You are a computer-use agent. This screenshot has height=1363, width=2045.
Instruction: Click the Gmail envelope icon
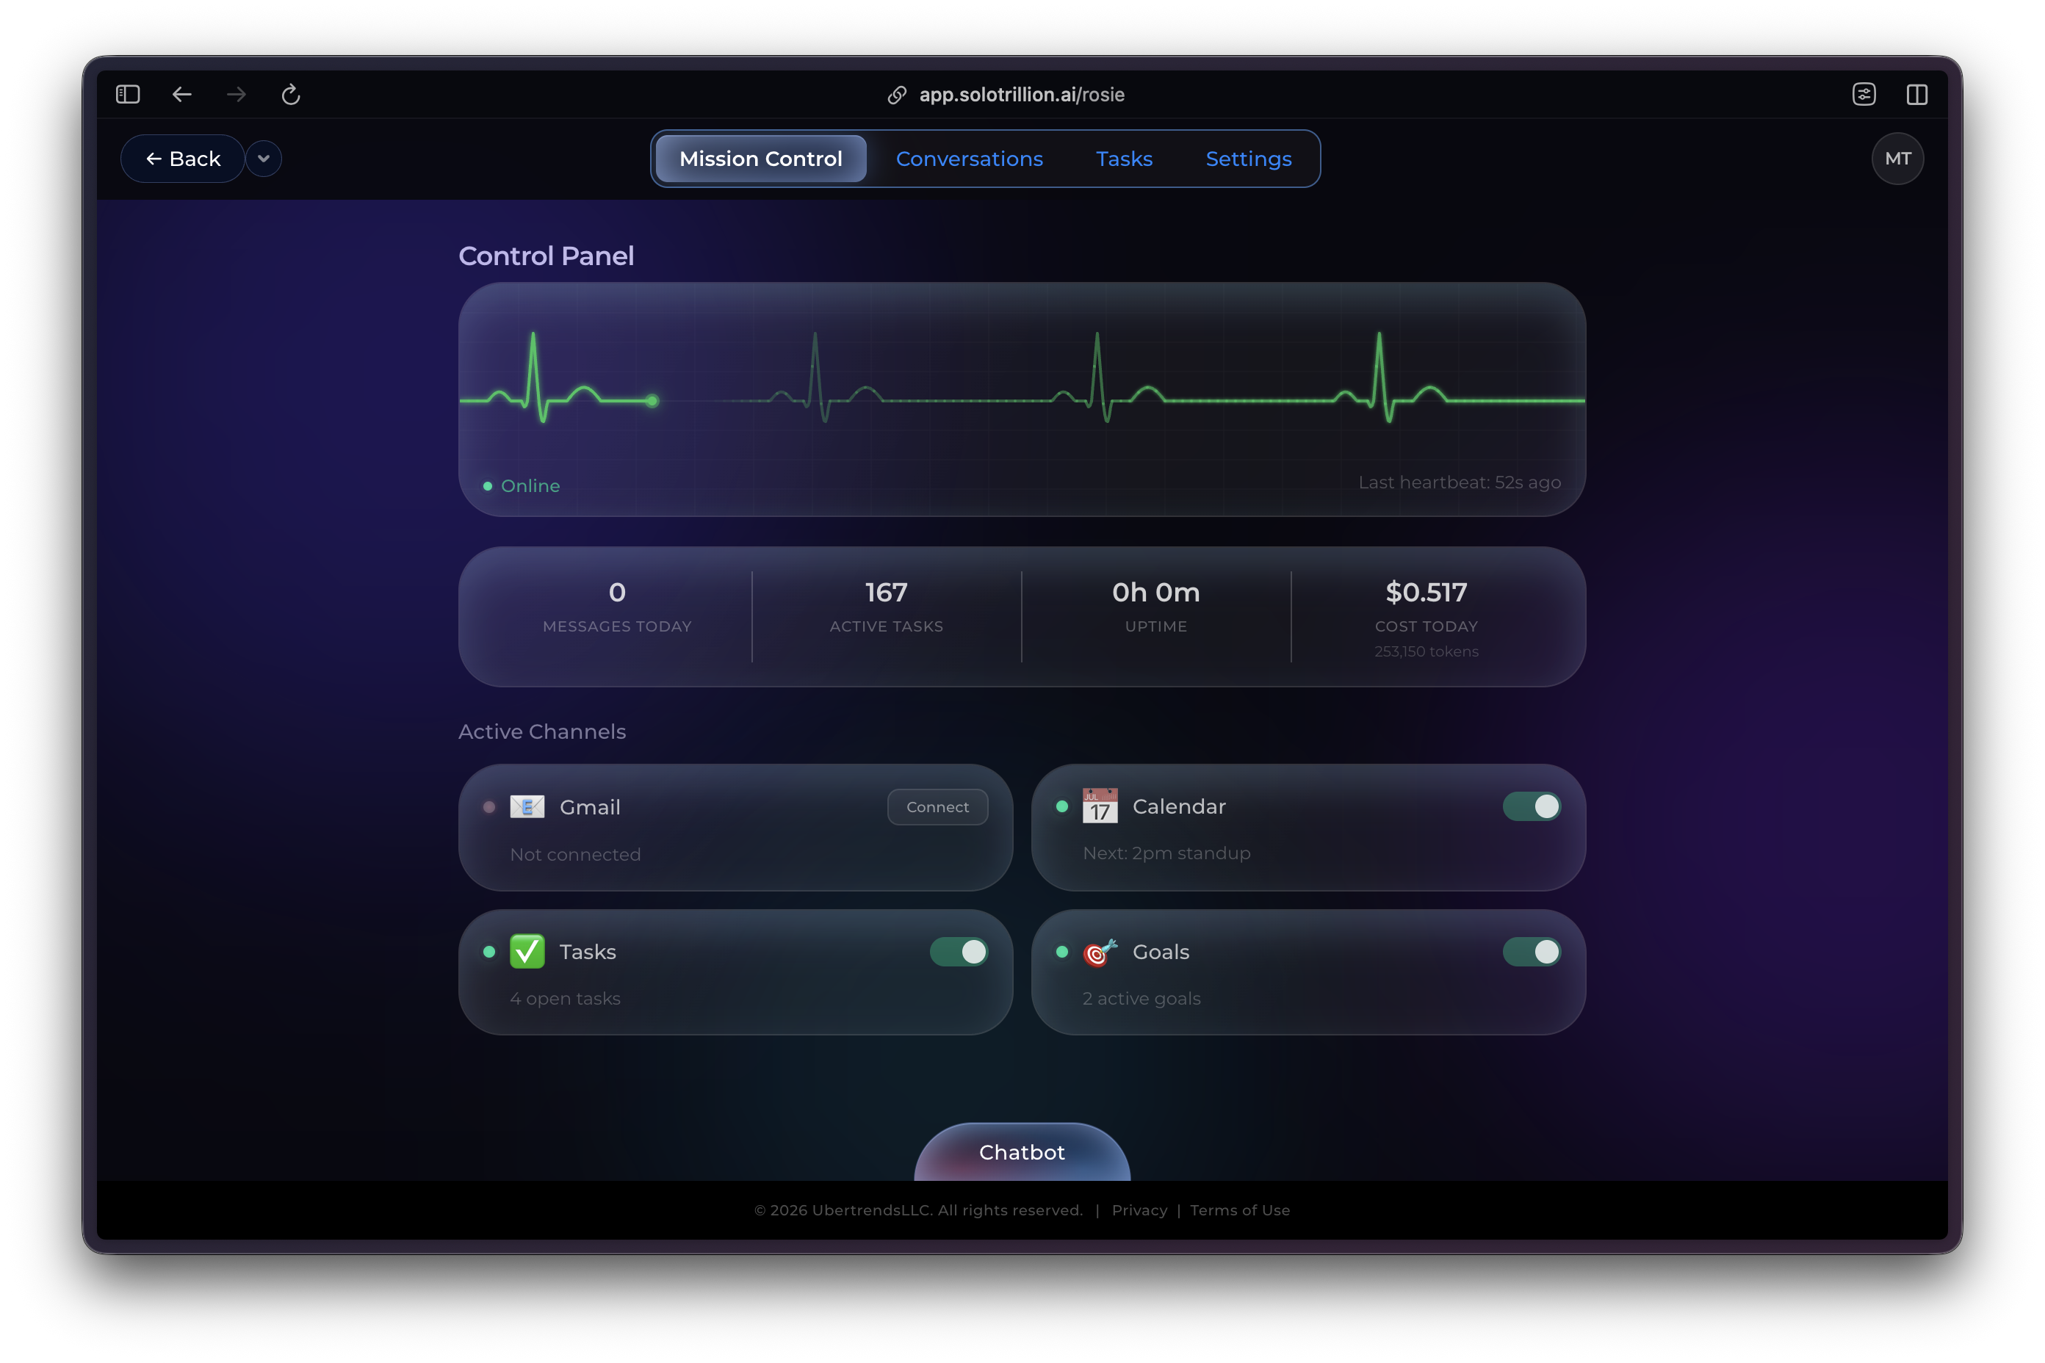tap(527, 806)
